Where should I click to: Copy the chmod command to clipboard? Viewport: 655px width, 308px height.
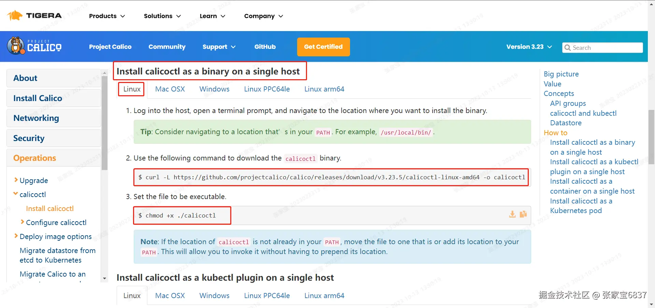coord(523,214)
